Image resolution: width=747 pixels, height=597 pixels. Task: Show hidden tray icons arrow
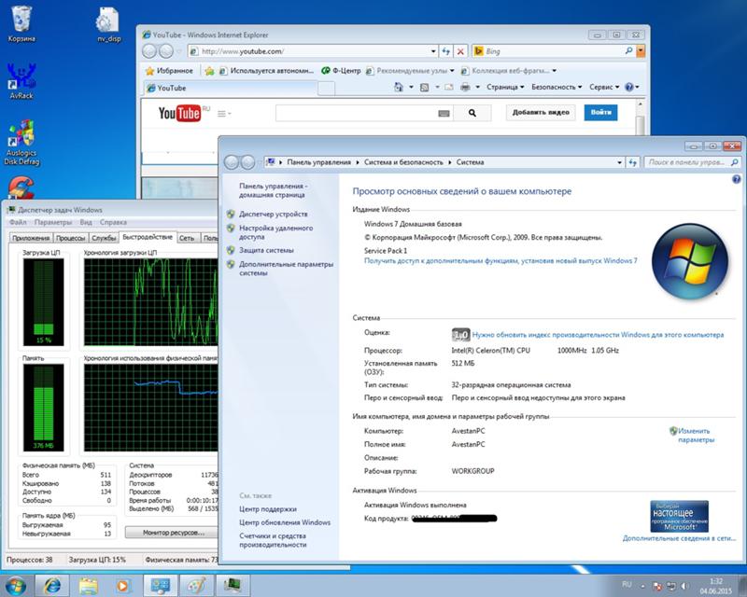[x=642, y=586]
